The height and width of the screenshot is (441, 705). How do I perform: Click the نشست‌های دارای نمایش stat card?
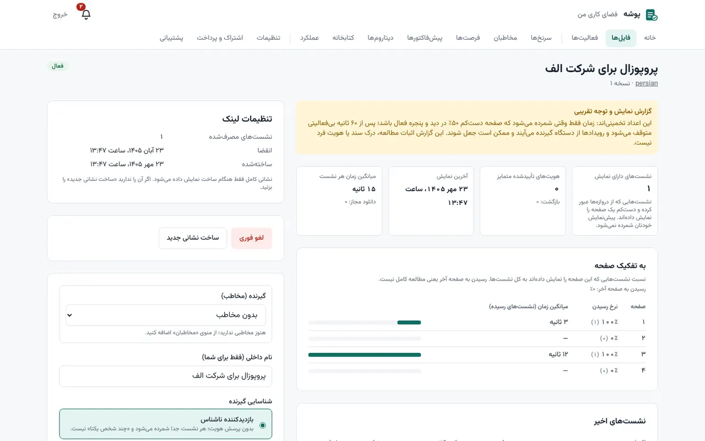tap(615, 201)
